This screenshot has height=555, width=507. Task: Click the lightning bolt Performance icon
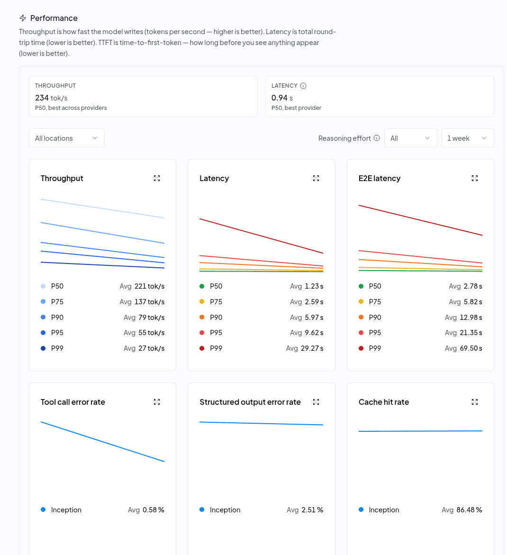(x=23, y=18)
